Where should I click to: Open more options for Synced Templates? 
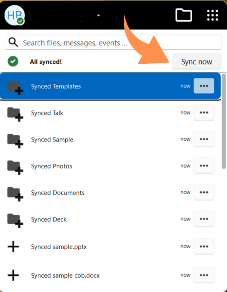click(x=204, y=86)
